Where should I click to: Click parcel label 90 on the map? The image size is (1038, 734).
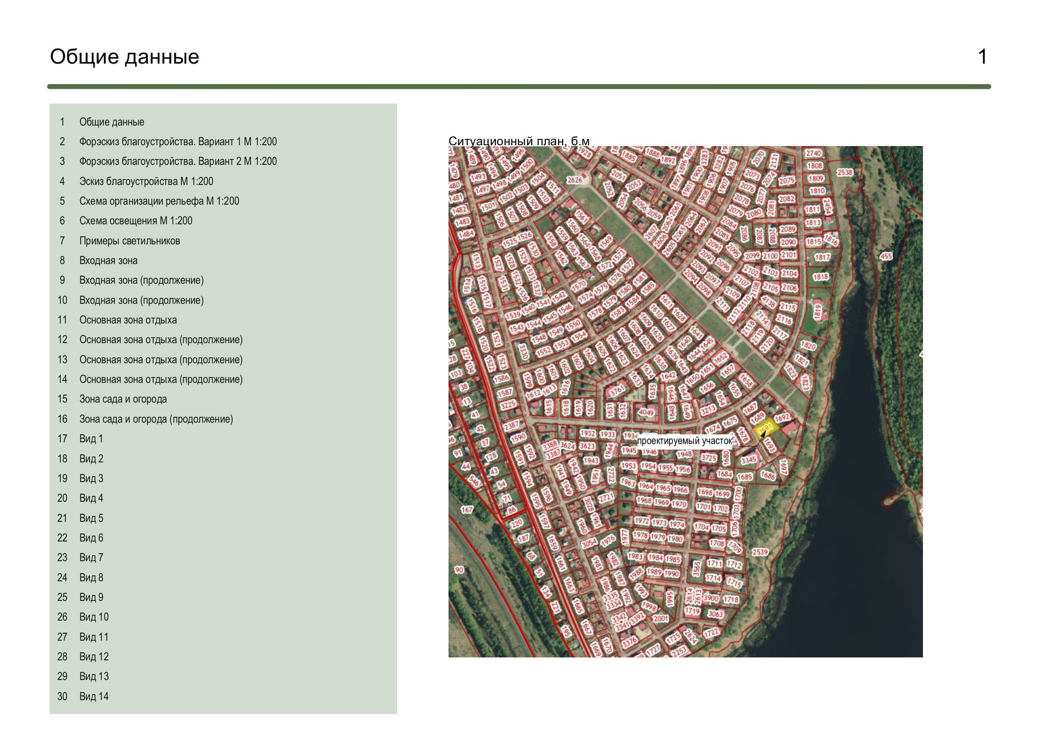(x=459, y=570)
